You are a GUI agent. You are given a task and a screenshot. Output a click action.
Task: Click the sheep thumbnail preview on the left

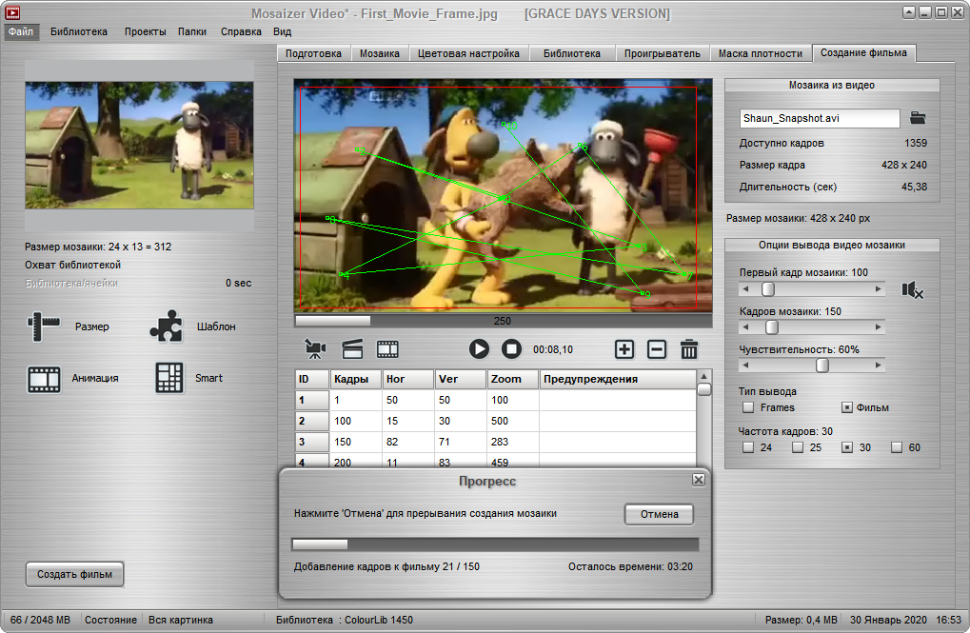coord(139,145)
